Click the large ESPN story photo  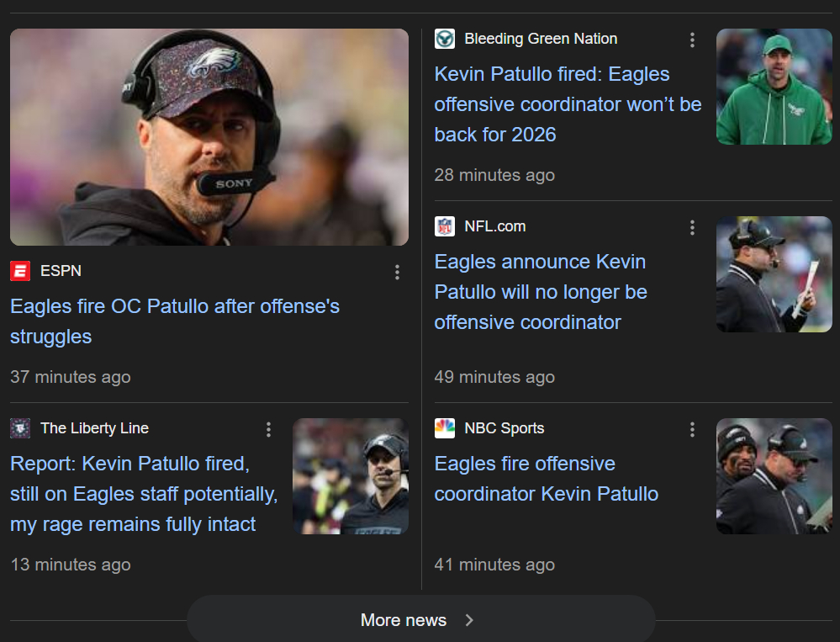[209, 137]
